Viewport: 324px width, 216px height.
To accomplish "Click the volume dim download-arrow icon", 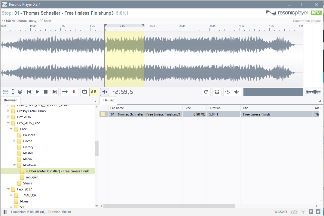I will tap(228, 92).
